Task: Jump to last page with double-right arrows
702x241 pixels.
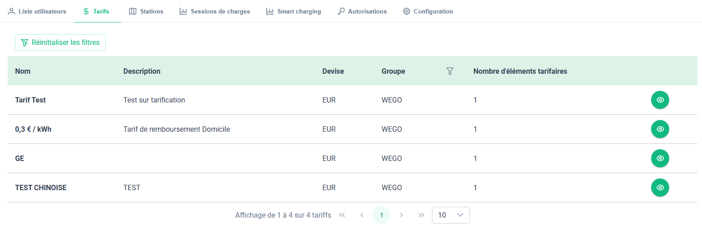Action: pyautogui.click(x=421, y=215)
